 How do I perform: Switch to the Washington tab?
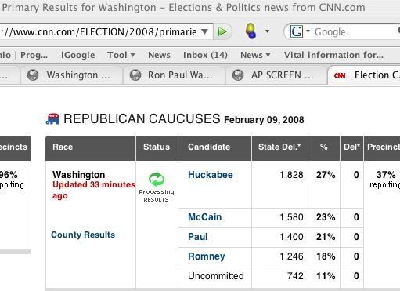tap(71, 75)
